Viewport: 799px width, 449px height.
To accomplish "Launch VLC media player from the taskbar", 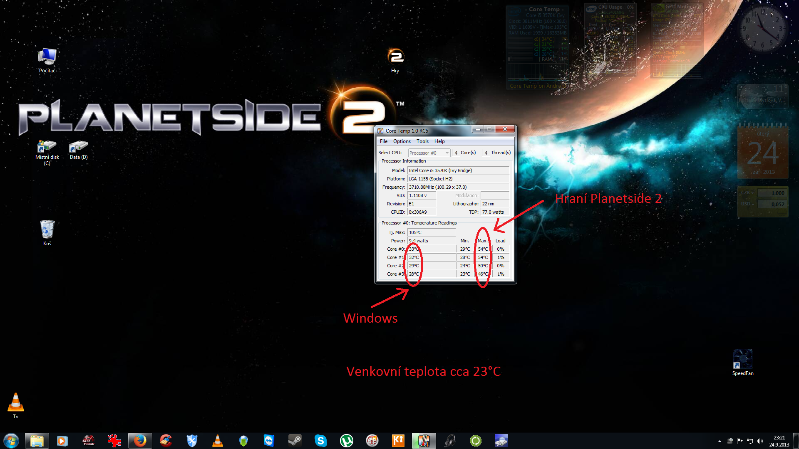I will 218,441.
